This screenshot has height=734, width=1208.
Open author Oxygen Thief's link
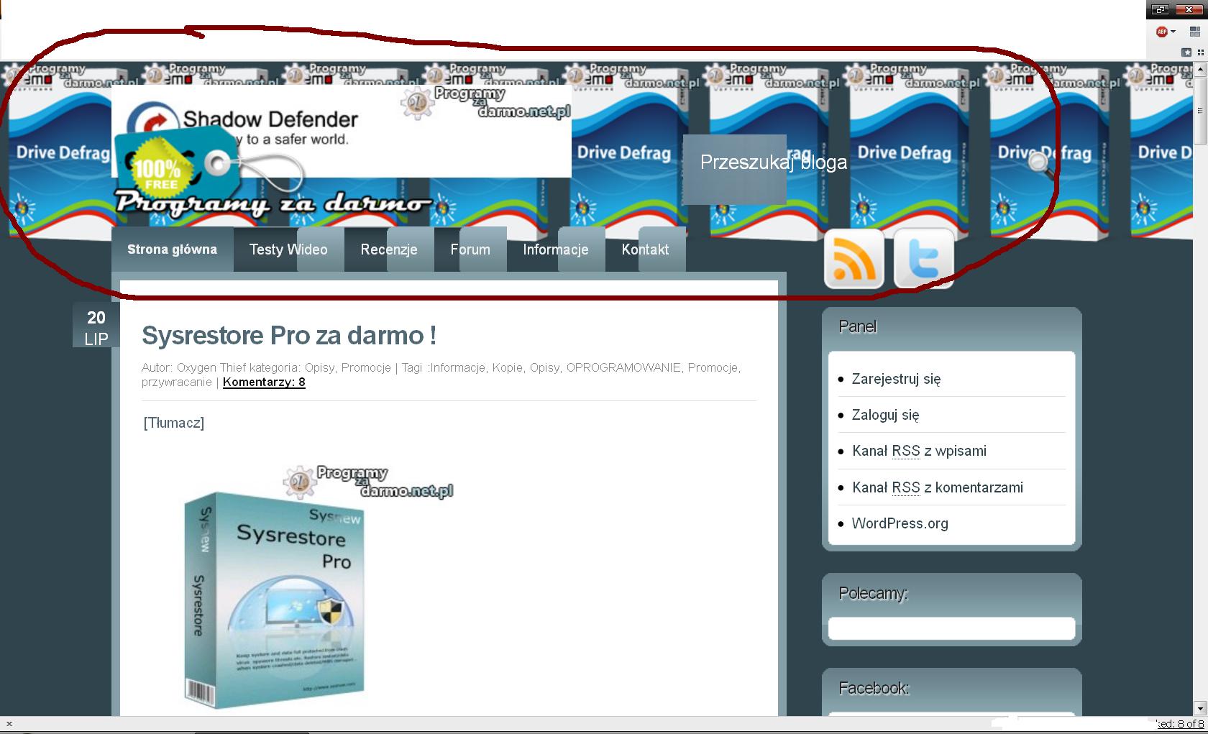click(213, 367)
